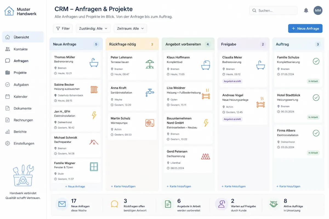Click document icon for Angebote in Arbeit
Screen dimensions: 329x219
pos(168,204)
